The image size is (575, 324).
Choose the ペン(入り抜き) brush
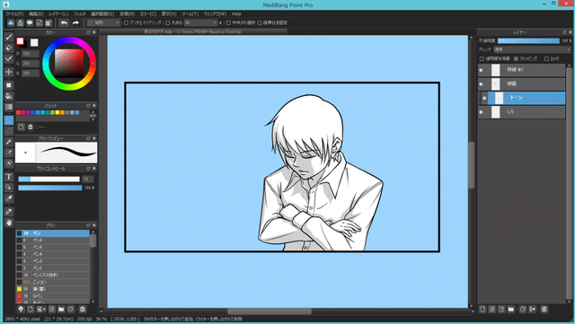tap(53, 275)
